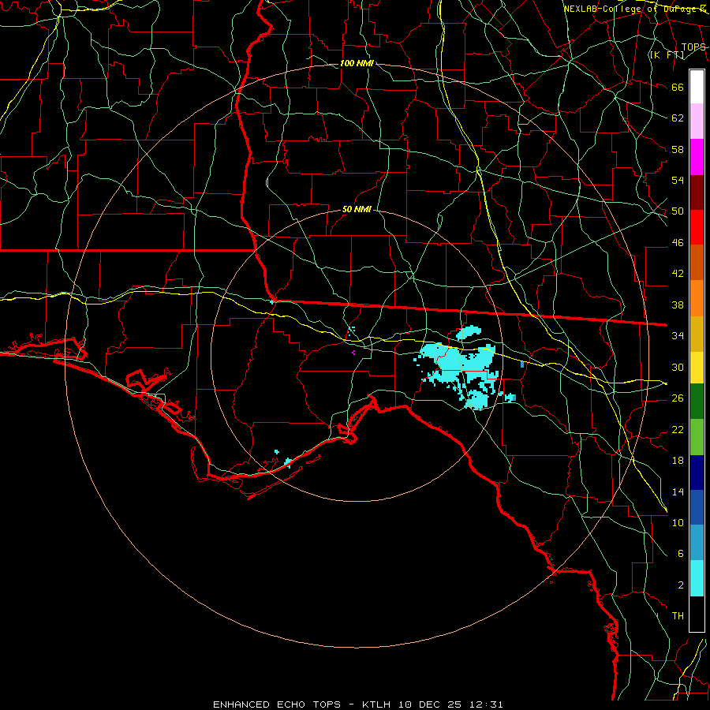The width and height of the screenshot is (710, 710).
Task: Click the cyan echo on the coastal barrier island
Action: point(287,462)
